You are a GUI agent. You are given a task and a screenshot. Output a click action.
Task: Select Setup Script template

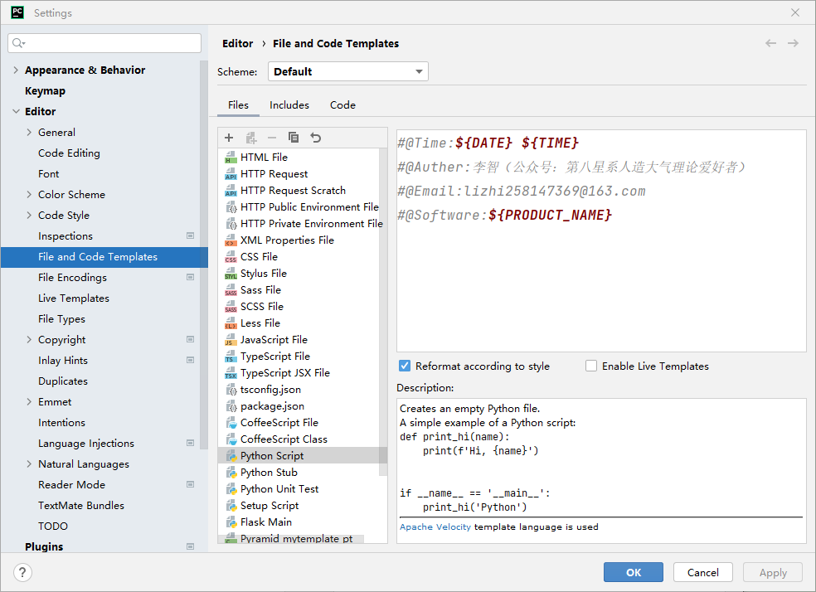pos(270,506)
